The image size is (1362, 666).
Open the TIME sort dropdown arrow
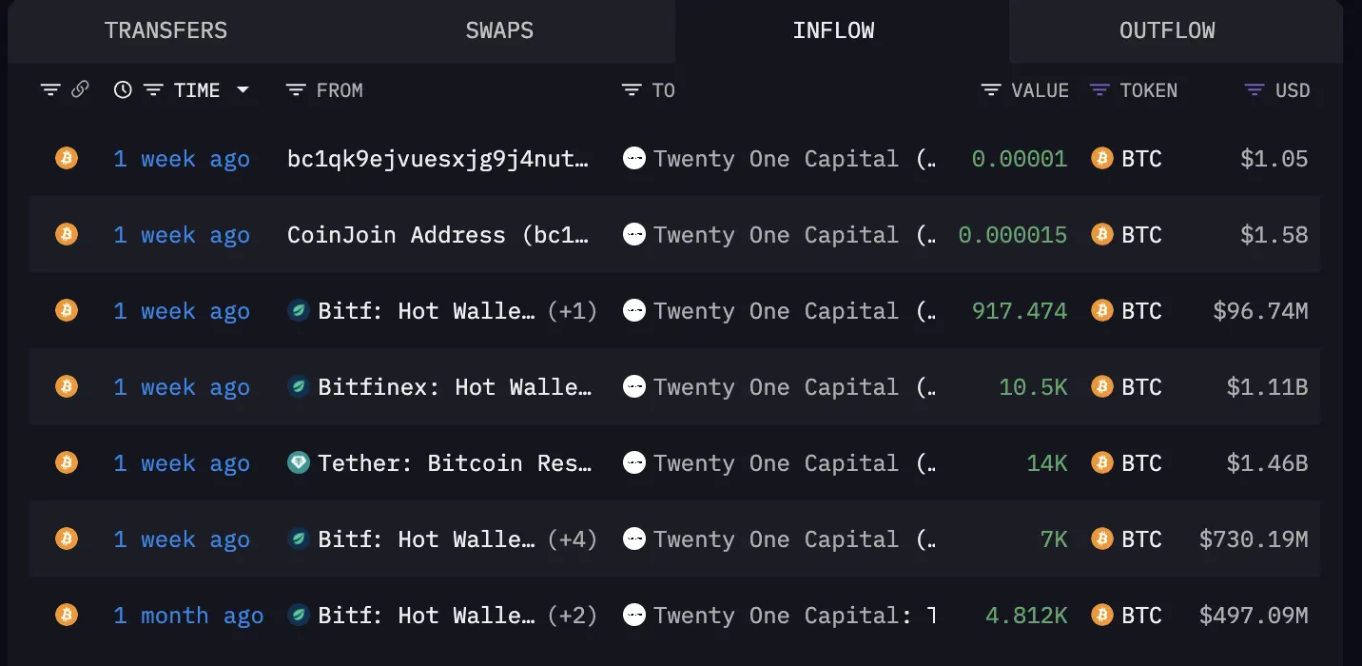[x=243, y=90]
